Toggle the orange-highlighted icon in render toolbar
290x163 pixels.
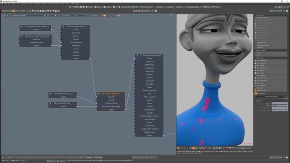coord(193,148)
